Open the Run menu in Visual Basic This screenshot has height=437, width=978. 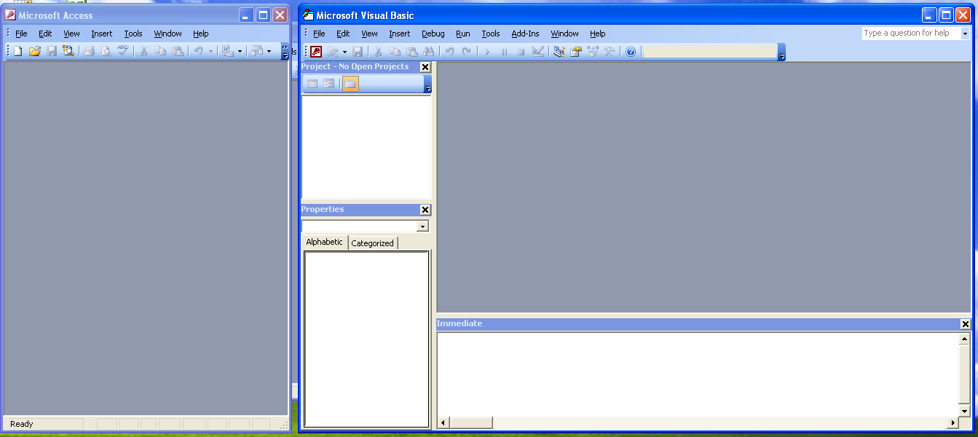(x=463, y=34)
